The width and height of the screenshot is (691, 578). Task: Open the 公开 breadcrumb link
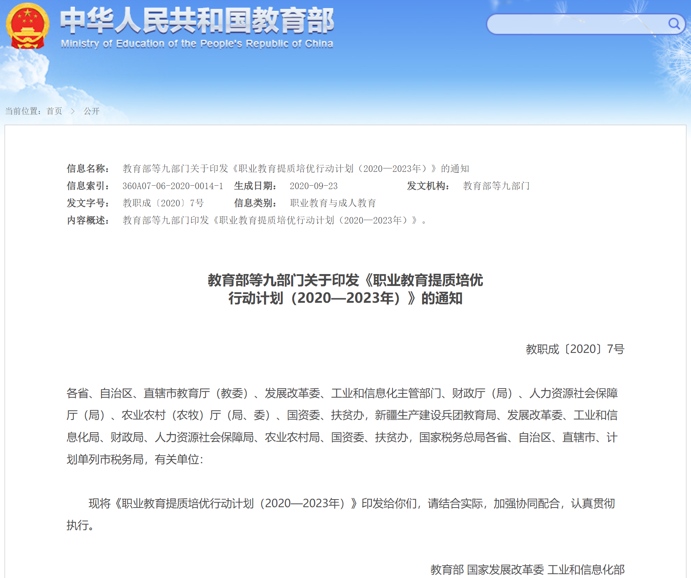pyautogui.click(x=91, y=111)
